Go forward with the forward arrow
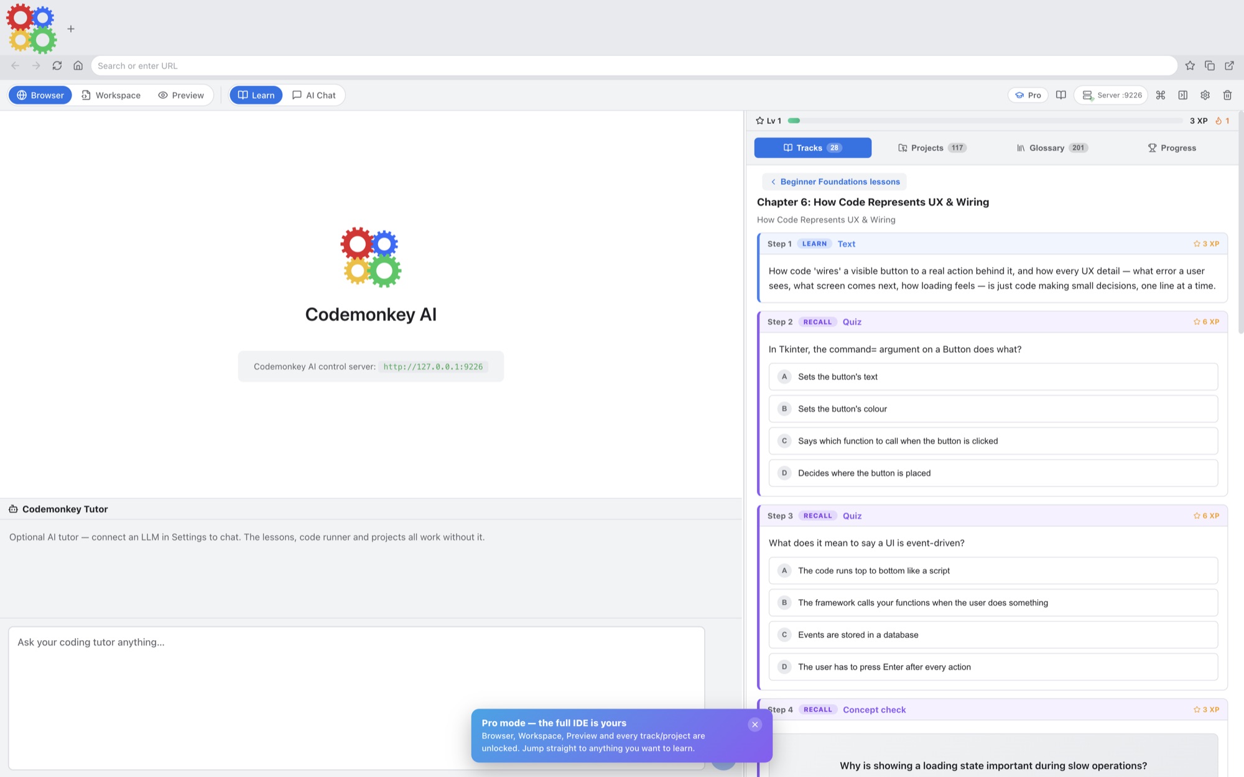The image size is (1244, 777). pos(36,65)
